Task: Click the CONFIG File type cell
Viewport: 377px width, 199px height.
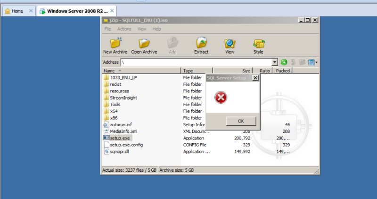Action: tap(195, 145)
